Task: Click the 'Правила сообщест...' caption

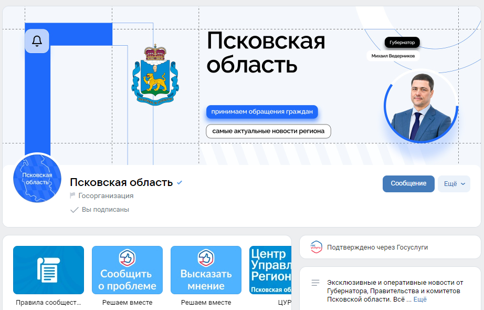Action: tap(48, 303)
